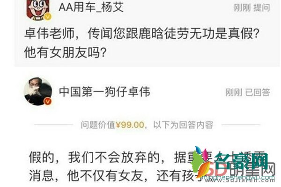The image size is (281, 187).
Task: Click the gray question card background
Action: [x=147, y=33]
